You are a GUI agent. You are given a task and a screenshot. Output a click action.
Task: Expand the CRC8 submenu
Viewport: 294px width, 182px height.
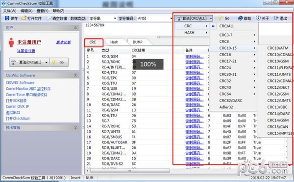(233, 41)
